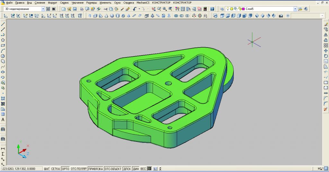Choose the Multiline Text tool

coord(3,120)
